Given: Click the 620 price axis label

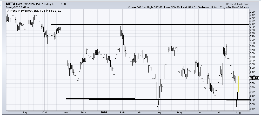Looking at the screenshot, I should click(x=252, y=68).
